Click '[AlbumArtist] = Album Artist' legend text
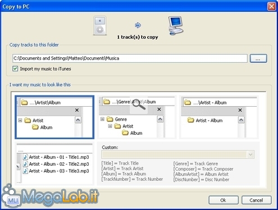Screen dimensions: 278x210 click(x=201, y=174)
